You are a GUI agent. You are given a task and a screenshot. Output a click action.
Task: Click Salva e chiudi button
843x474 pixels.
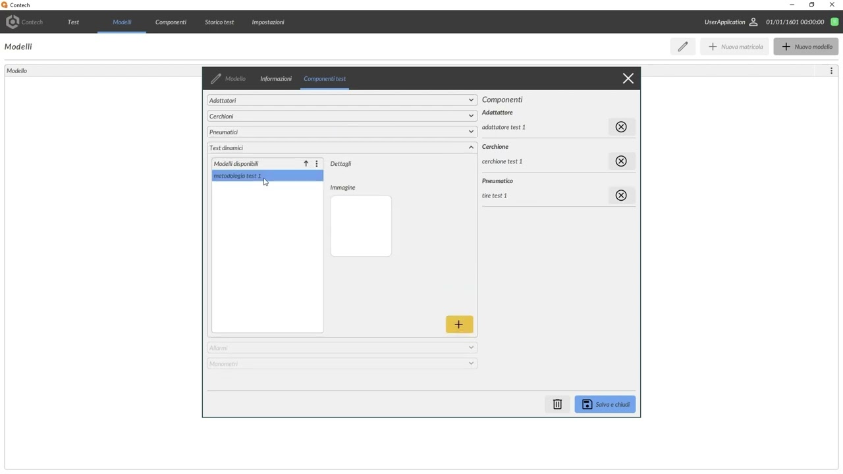(x=605, y=404)
